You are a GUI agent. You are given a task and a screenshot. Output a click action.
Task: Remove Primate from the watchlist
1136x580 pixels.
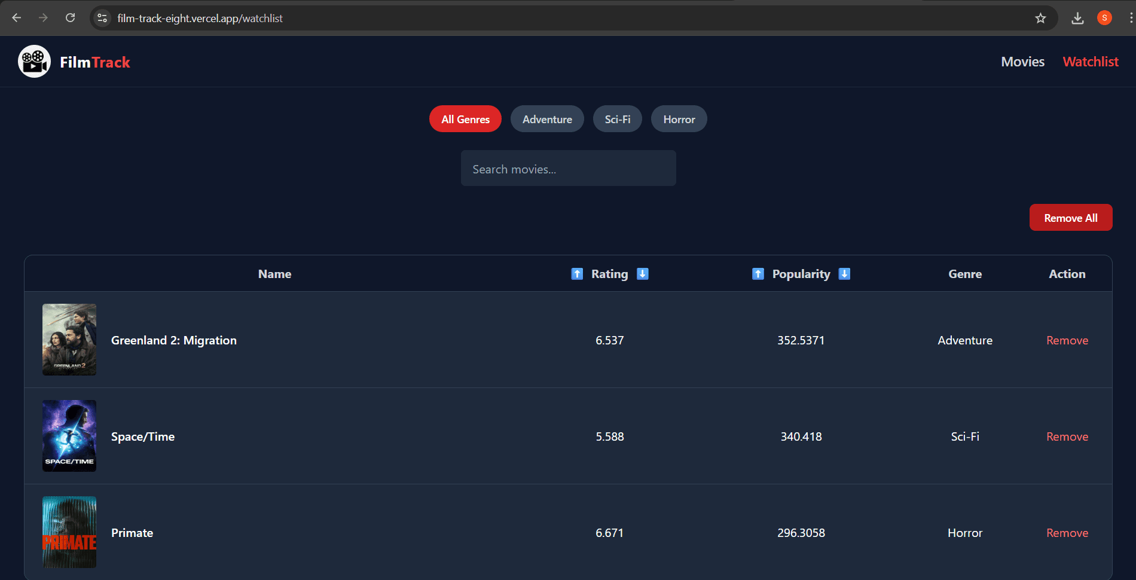pos(1067,532)
